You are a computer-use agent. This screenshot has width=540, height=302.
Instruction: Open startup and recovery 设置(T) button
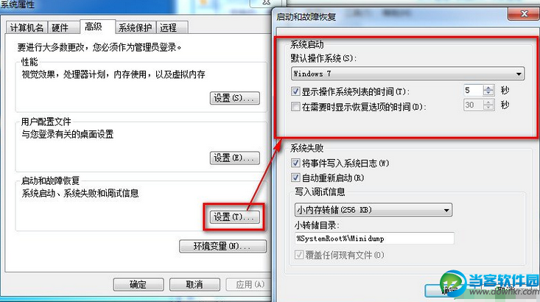234,217
